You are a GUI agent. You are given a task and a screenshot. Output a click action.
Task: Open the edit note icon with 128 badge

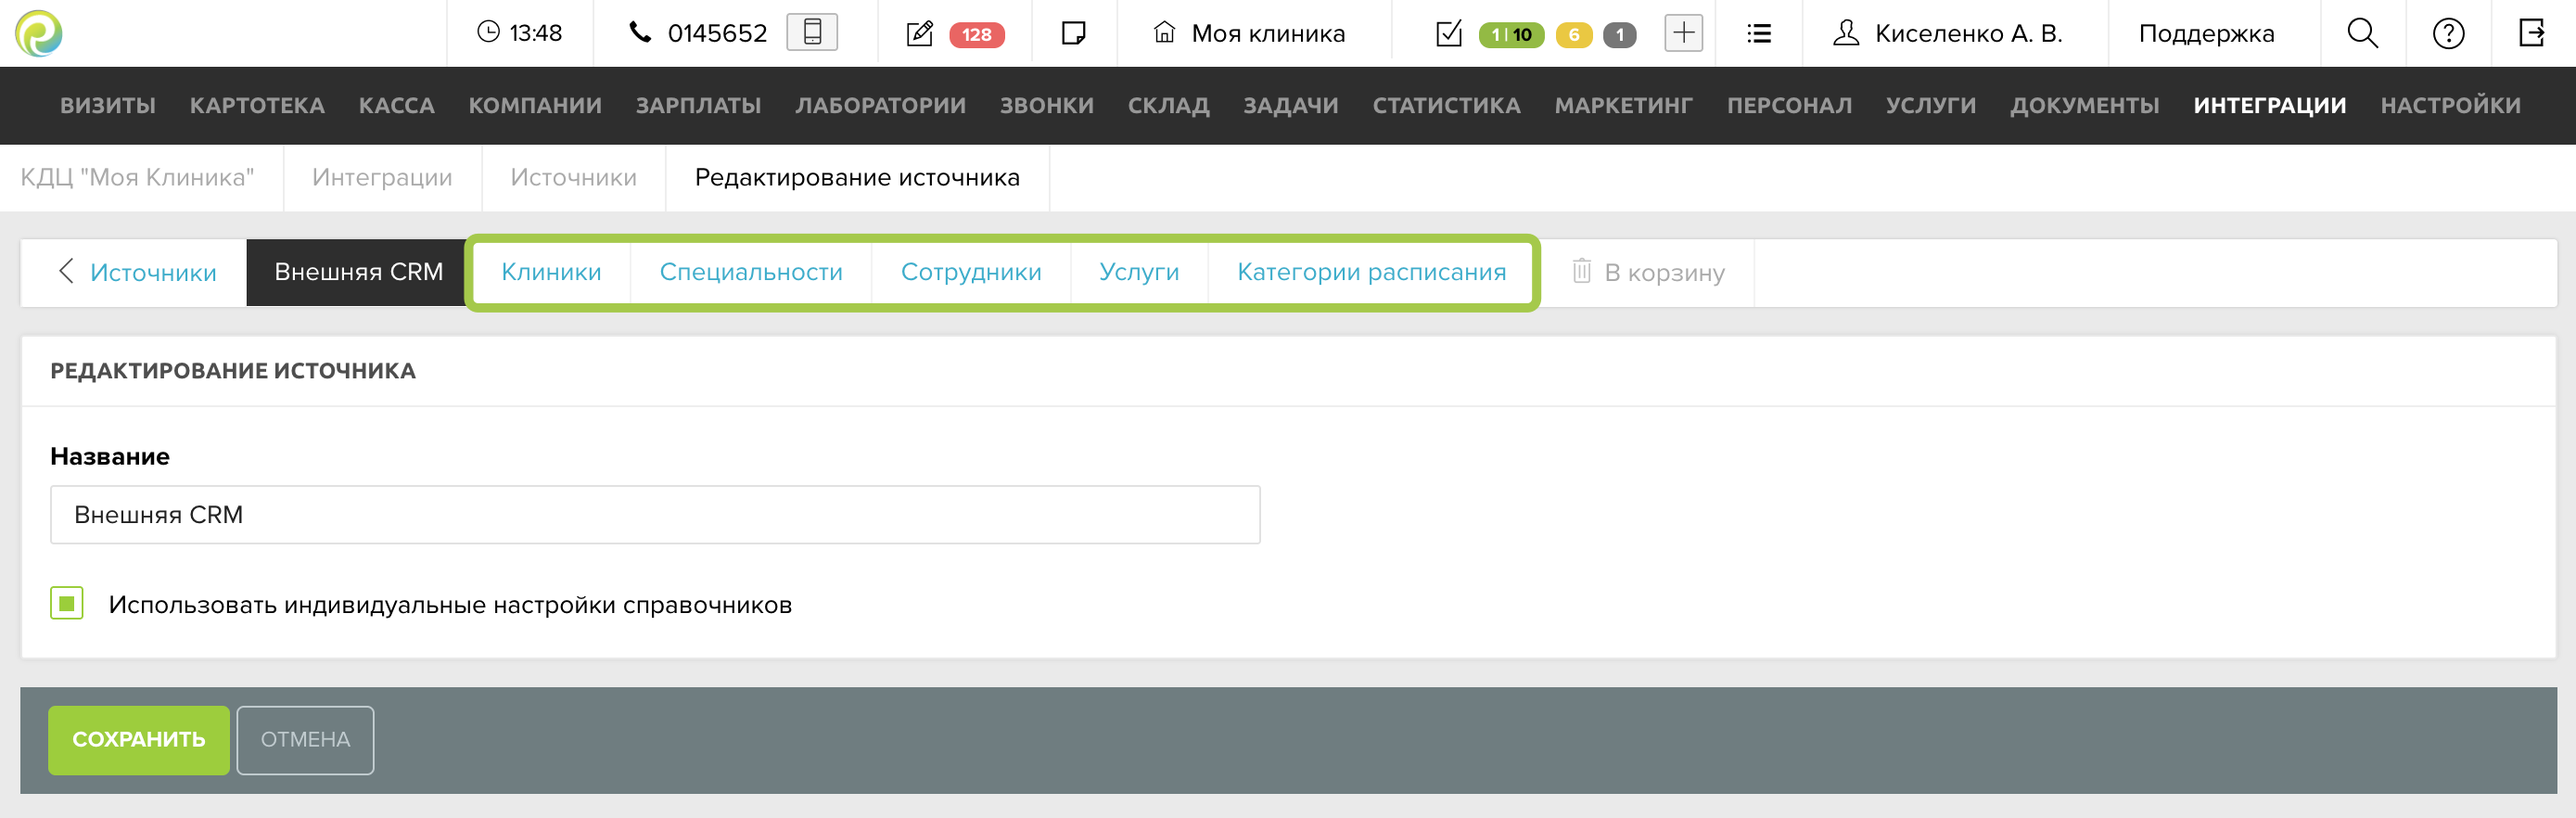click(920, 33)
